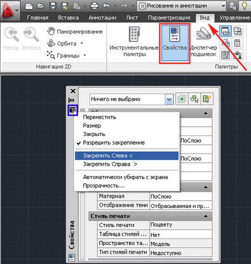Expand the Redo history dropdown arrow

click(x=133, y=6)
